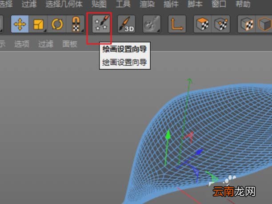Click the blue Z-axis arrow handle

(x=199, y=152)
